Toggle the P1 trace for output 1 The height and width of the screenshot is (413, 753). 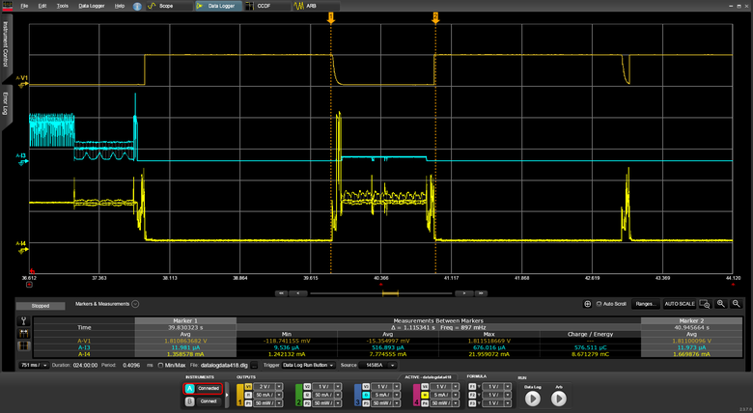pyautogui.click(x=248, y=403)
